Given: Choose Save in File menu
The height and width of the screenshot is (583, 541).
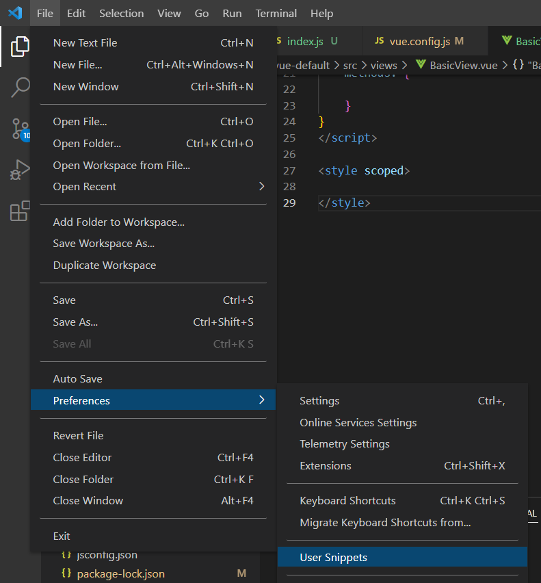Looking at the screenshot, I should (153, 300).
